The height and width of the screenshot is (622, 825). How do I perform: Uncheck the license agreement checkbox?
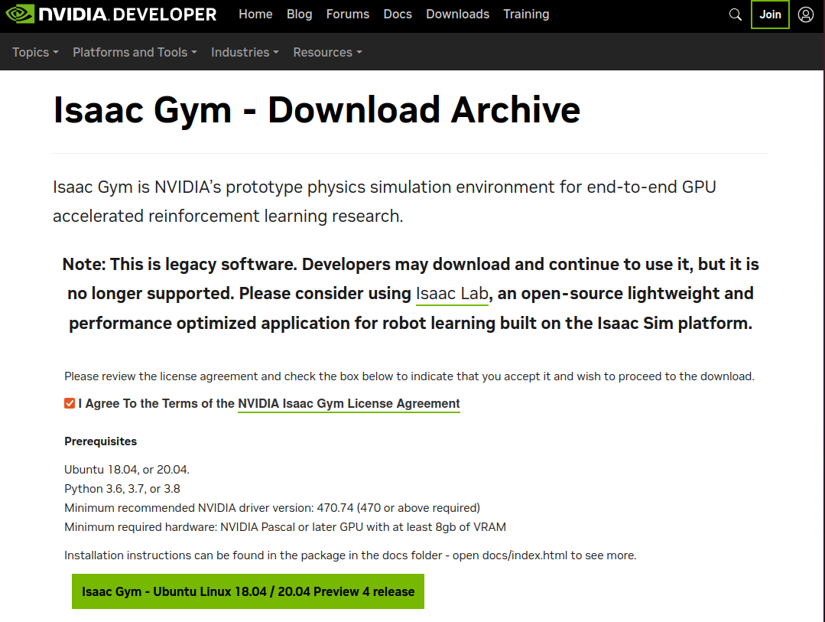pyautogui.click(x=70, y=403)
